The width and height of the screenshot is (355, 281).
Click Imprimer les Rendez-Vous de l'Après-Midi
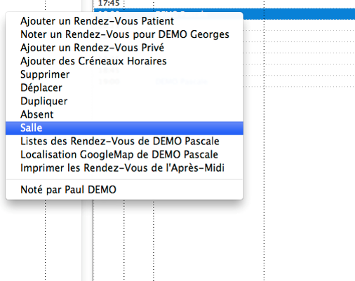pyautogui.click(x=124, y=168)
